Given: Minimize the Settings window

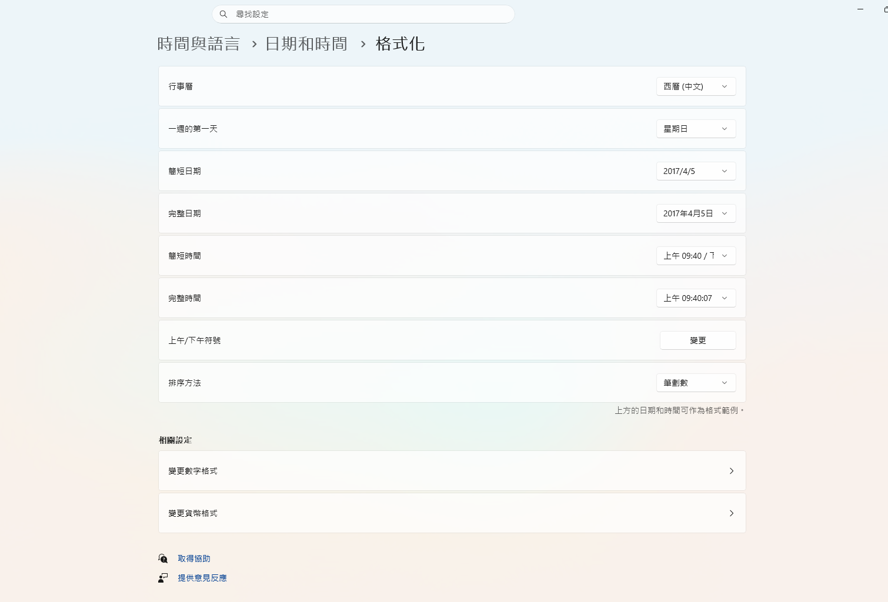Looking at the screenshot, I should point(860,9).
